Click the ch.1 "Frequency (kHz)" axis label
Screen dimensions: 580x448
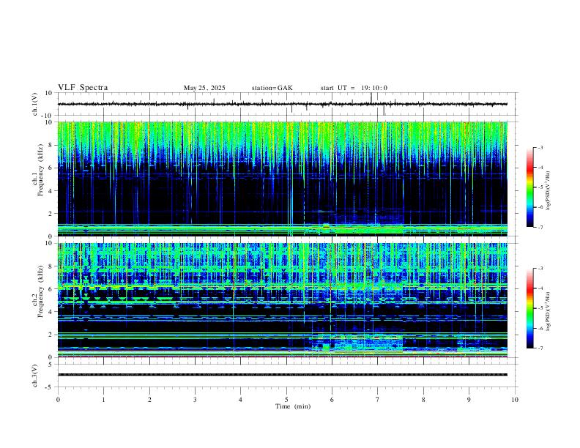coord(40,170)
